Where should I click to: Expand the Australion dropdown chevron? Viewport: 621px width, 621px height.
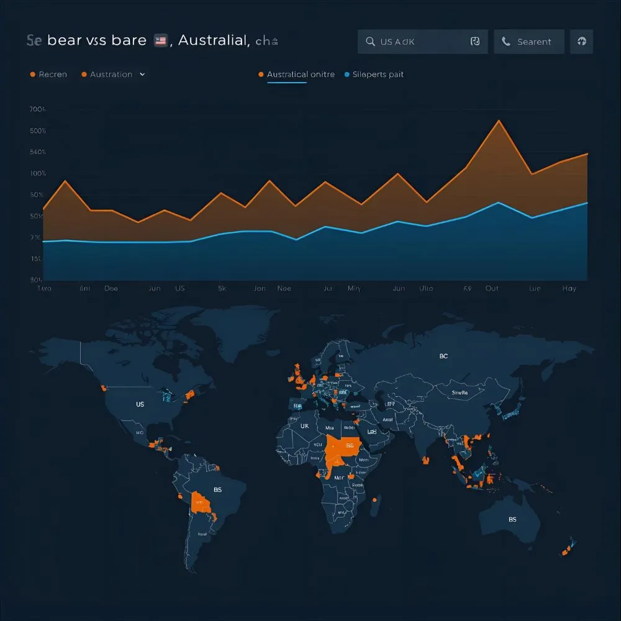click(142, 75)
